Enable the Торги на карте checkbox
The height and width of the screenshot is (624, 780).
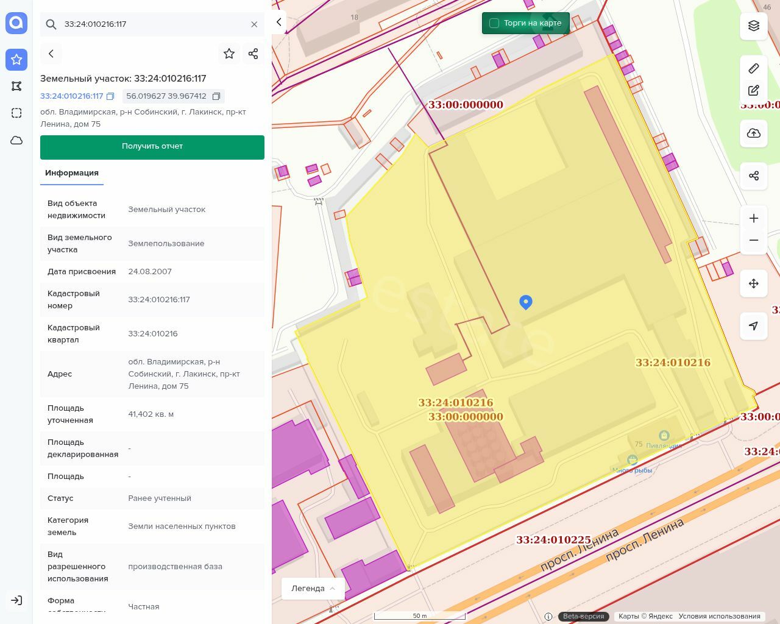pyautogui.click(x=494, y=23)
